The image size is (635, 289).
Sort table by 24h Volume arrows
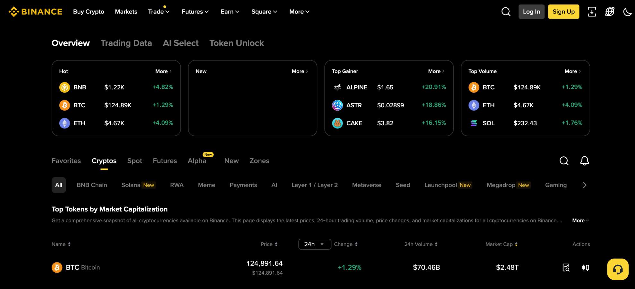coord(436,244)
